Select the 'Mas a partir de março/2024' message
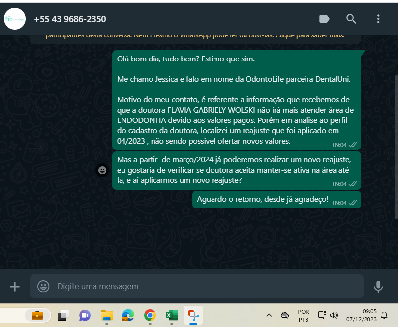Screen dimensions: 398x327 (x=237, y=171)
